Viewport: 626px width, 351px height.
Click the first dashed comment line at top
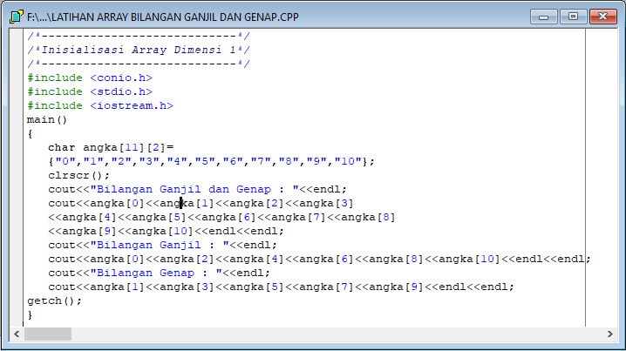(x=139, y=36)
